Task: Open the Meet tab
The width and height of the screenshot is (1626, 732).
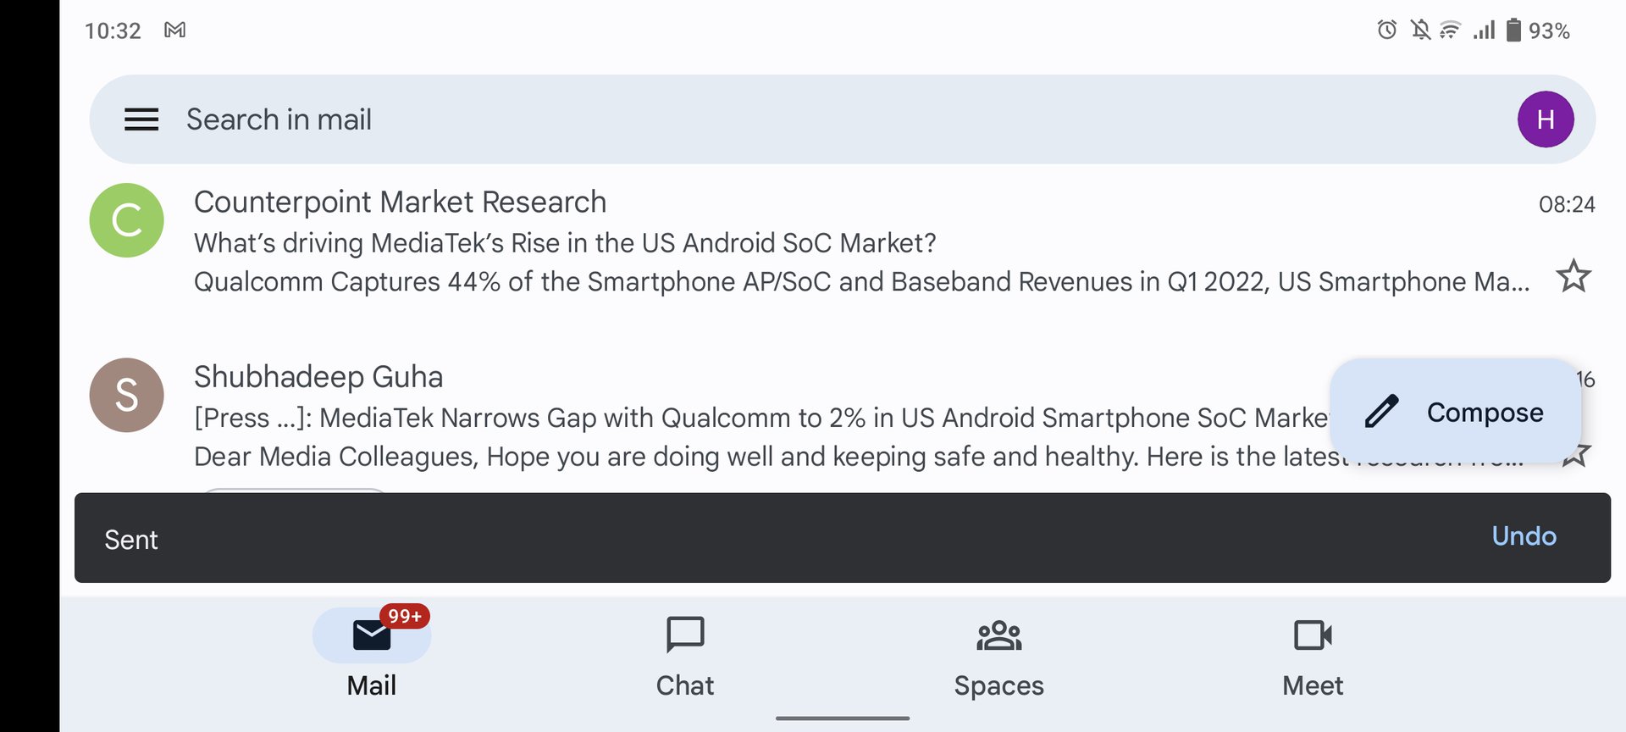Action: [x=1313, y=657]
